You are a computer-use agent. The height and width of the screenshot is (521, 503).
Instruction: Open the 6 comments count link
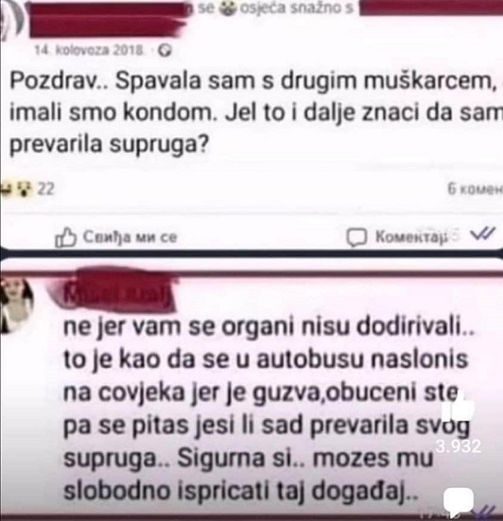(475, 189)
